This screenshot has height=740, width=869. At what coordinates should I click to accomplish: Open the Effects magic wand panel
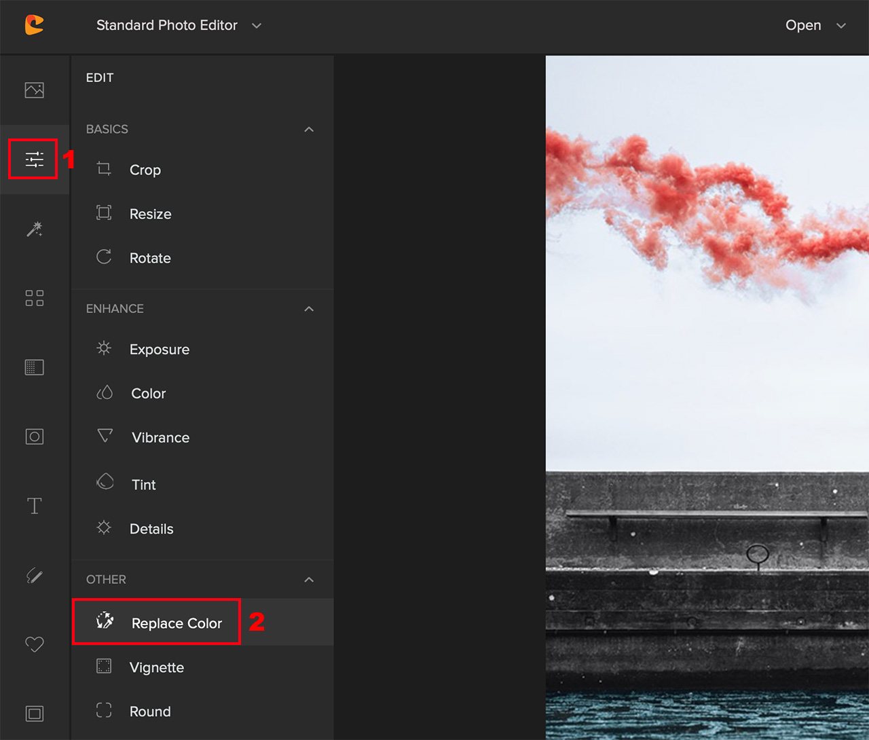(34, 229)
